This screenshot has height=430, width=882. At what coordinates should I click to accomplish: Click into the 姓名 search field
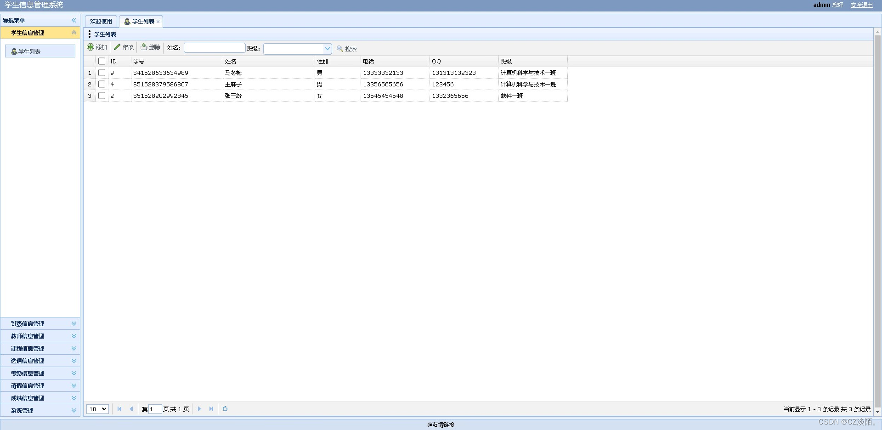pos(215,48)
